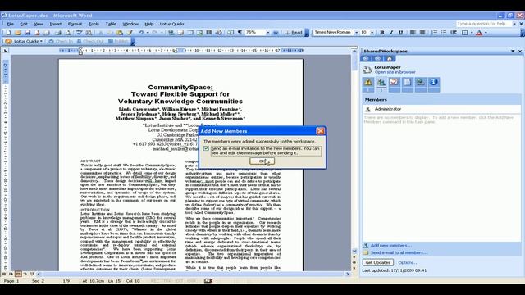Open the Zoom 75% dropdown
Viewport: 525px width, 295px height.
(x=267, y=33)
